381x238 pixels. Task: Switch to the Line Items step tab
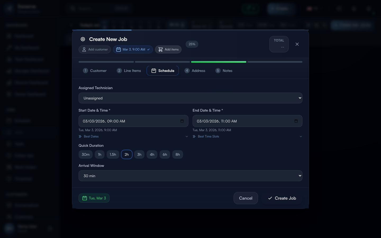(x=129, y=71)
